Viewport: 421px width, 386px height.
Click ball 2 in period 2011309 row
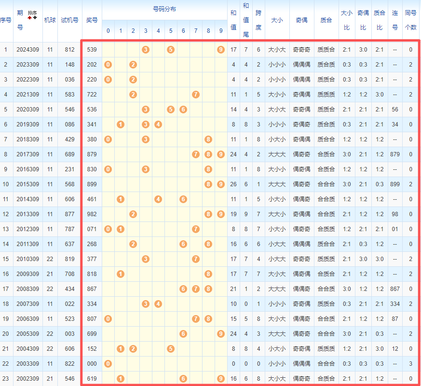pos(133,244)
